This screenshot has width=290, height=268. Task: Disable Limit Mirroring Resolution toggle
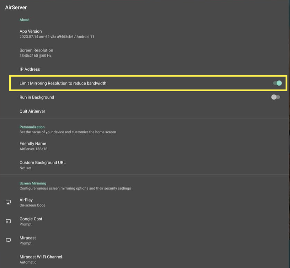(x=277, y=83)
